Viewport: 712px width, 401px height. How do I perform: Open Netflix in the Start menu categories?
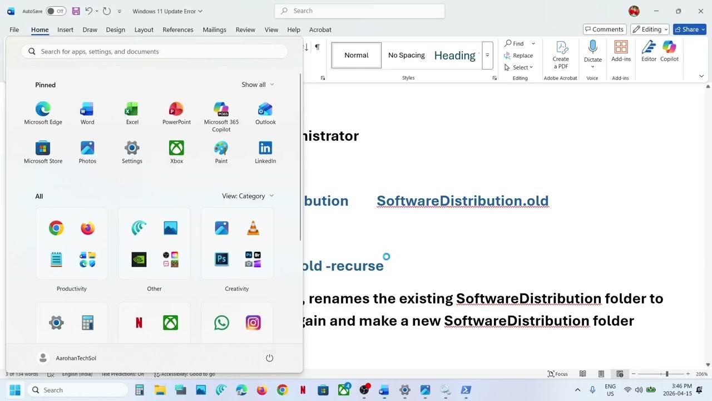click(139, 322)
